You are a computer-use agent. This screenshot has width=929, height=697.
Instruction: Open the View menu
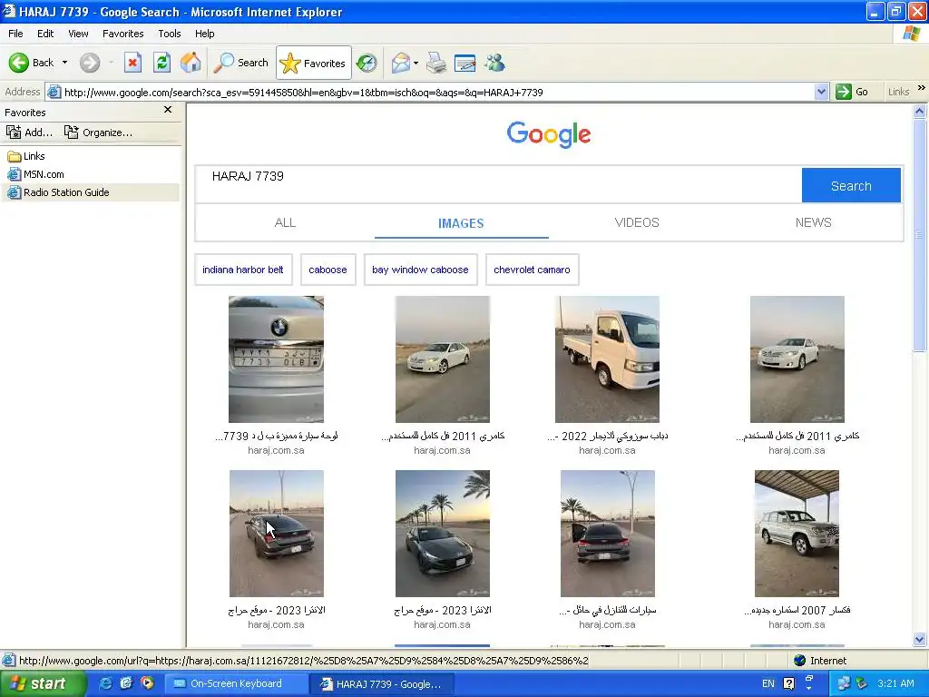78,34
